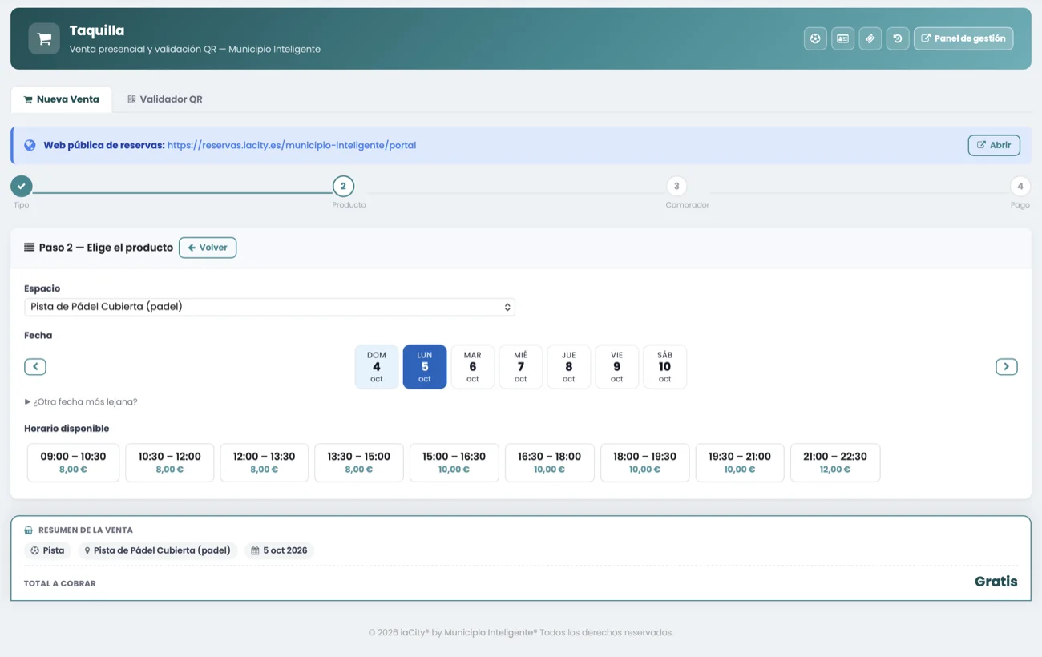The image size is (1042, 657).
Task: Switch to Validador QR tab
Action: [165, 99]
